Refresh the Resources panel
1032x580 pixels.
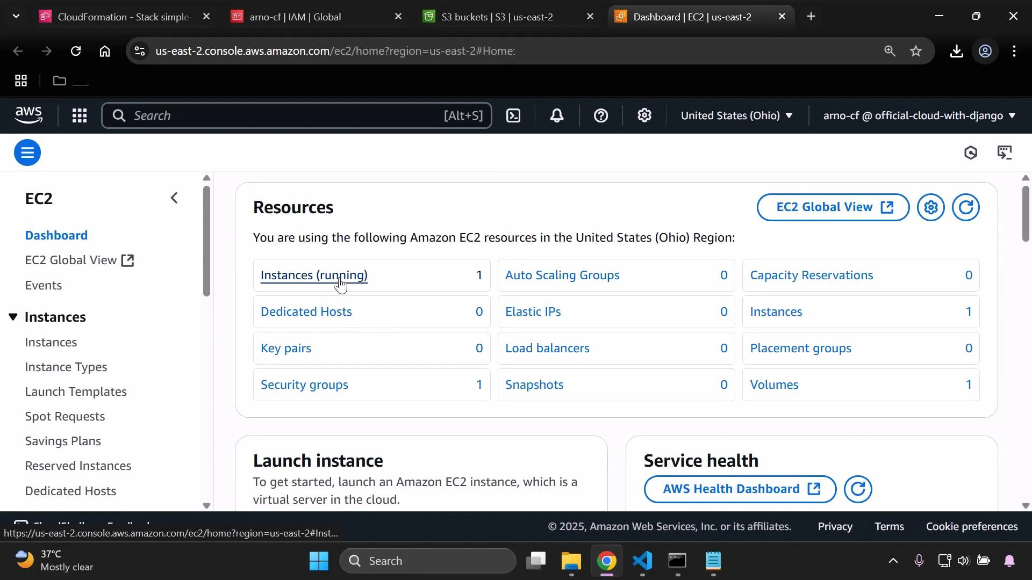(x=966, y=207)
